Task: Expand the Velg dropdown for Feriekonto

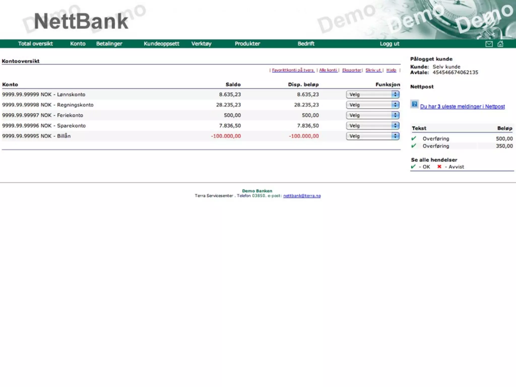Action: [372, 115]
